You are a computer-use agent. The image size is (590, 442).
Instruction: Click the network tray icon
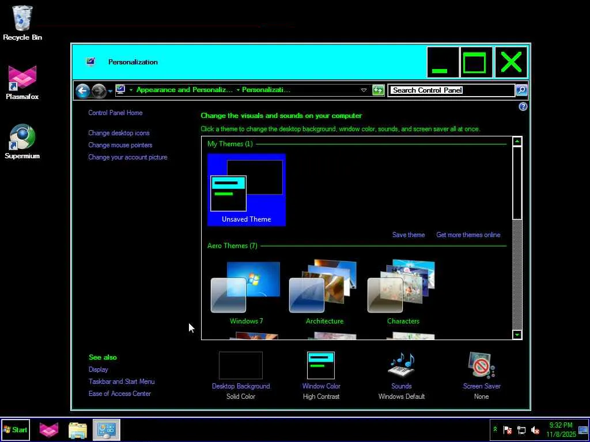(521, 430)
